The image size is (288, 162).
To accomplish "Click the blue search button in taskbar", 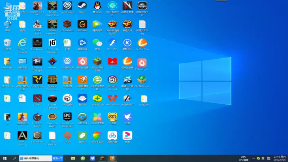I will (58, 158).
